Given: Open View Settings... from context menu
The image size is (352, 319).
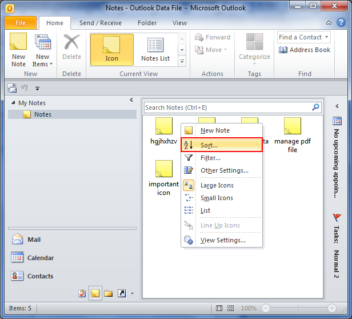Looking at the screenshot, I should [222, 240].
